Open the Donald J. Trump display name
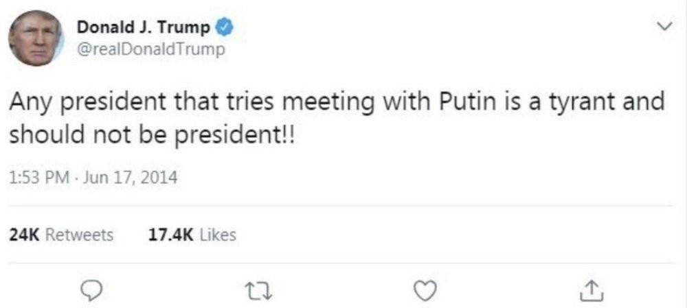Image resolution: width=687 pixels, height=308 pixels. point(143,28)
